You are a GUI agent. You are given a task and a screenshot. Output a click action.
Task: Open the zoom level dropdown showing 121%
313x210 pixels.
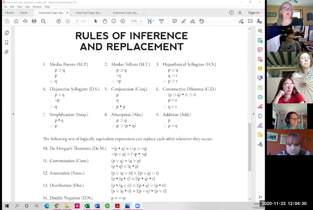(x=136, y=21)
